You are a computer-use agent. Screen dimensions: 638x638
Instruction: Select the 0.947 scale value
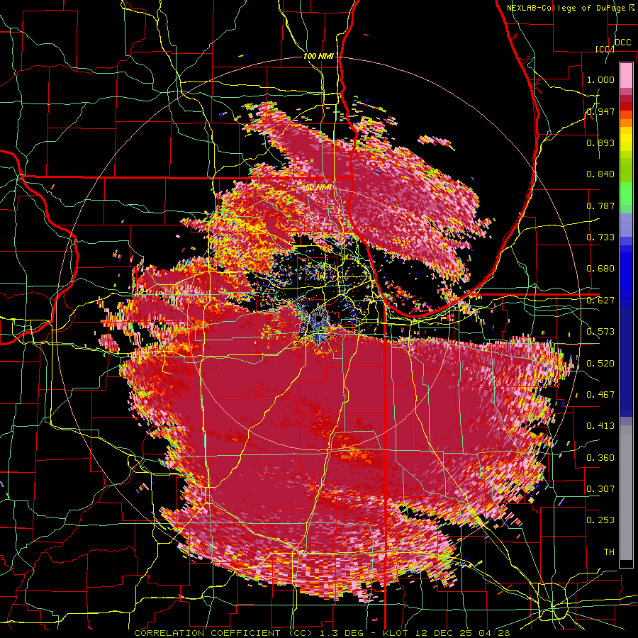(600, 111)
